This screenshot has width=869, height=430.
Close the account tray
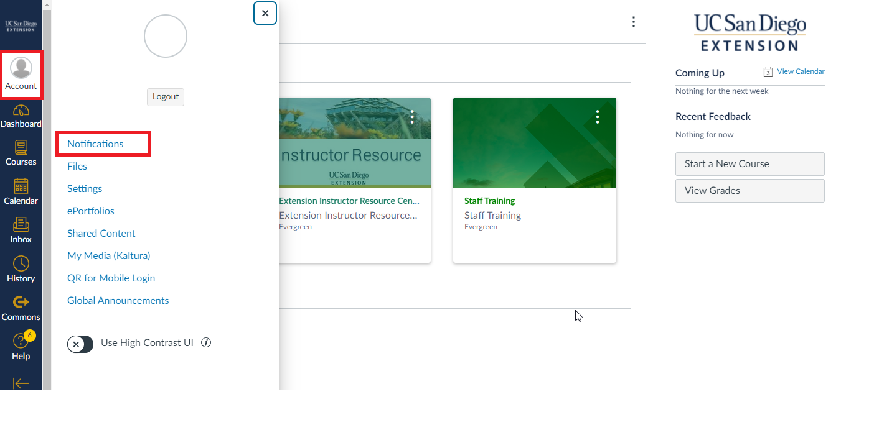point(265,13)
